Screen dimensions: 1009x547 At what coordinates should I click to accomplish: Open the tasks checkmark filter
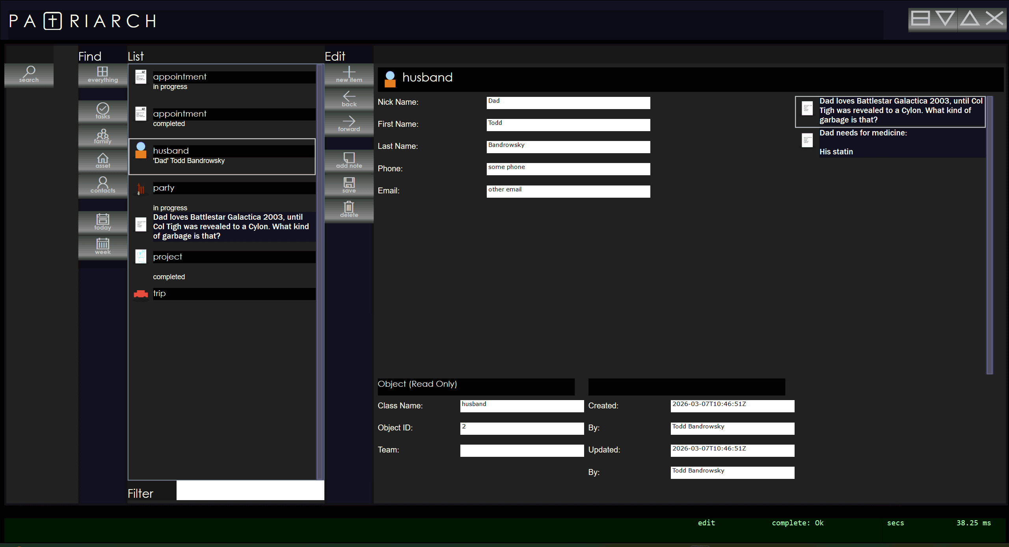pos(102,111)
